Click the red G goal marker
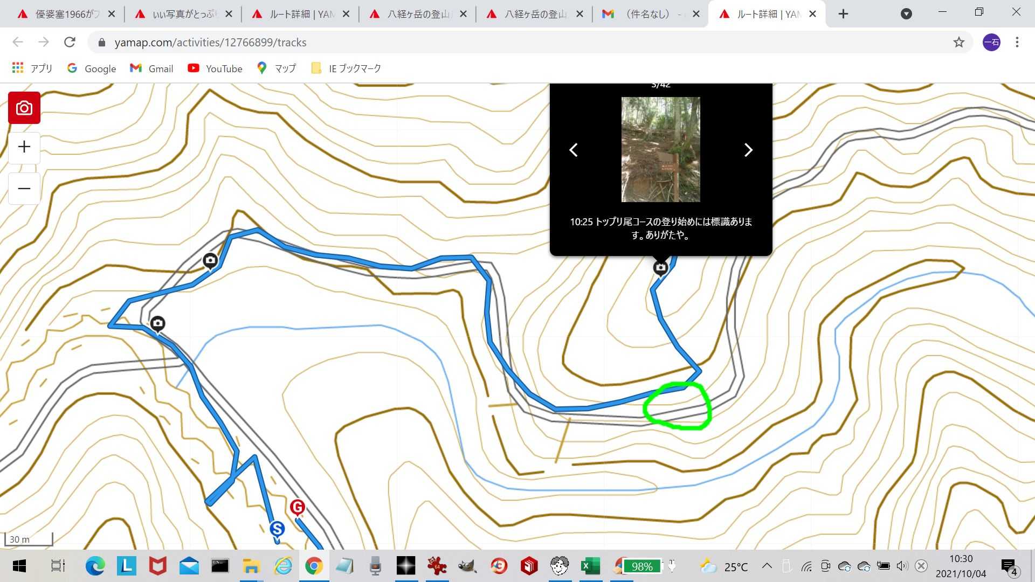The height and width of the screenshot is (582, 1035). (x=297, y=507)
